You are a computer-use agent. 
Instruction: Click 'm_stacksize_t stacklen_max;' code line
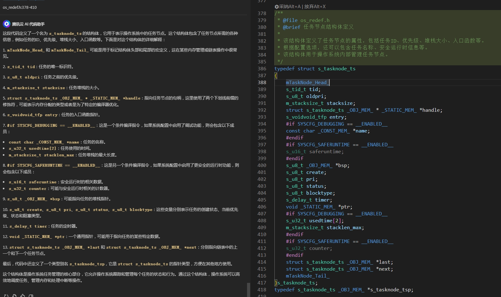pyautogui.click(x=325, y=228)
